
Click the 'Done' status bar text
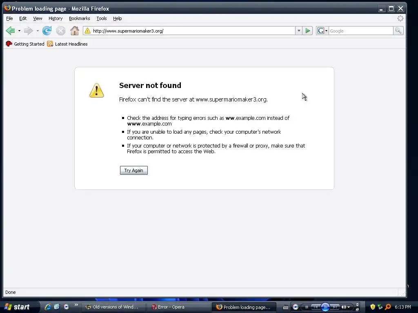tap(10, 292)
